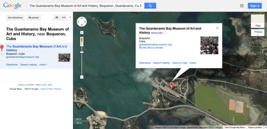Open the Photos layer dropdown

tap(258, 33)
